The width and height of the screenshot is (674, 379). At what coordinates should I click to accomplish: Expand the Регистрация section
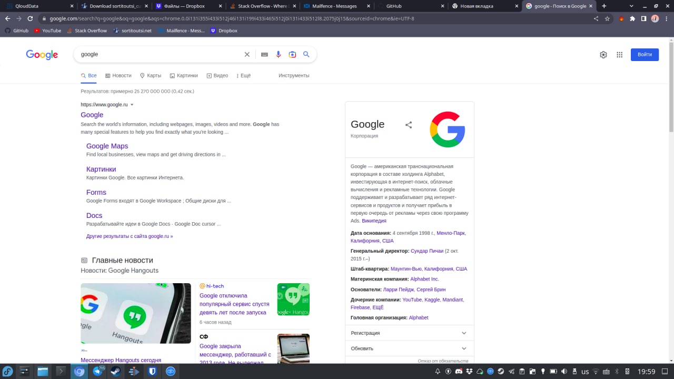click(x=409, y=333)
